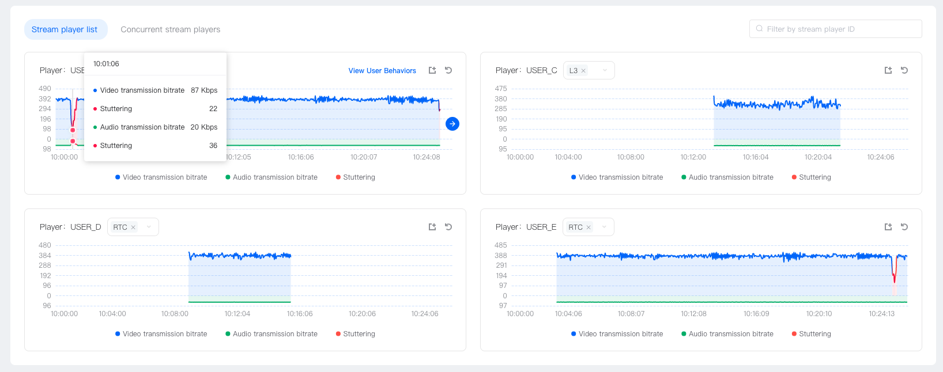Reset the first player chart with refresh icon
The image size is (943, 372).
[x=448, y=70]
